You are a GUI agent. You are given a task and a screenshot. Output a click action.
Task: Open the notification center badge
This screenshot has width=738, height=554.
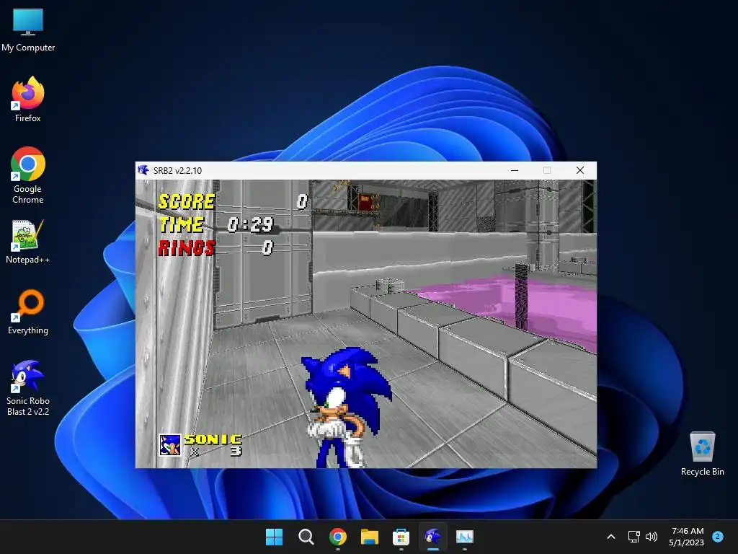(718, 536)
